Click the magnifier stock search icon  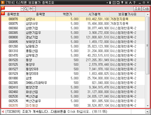(26, 9)
